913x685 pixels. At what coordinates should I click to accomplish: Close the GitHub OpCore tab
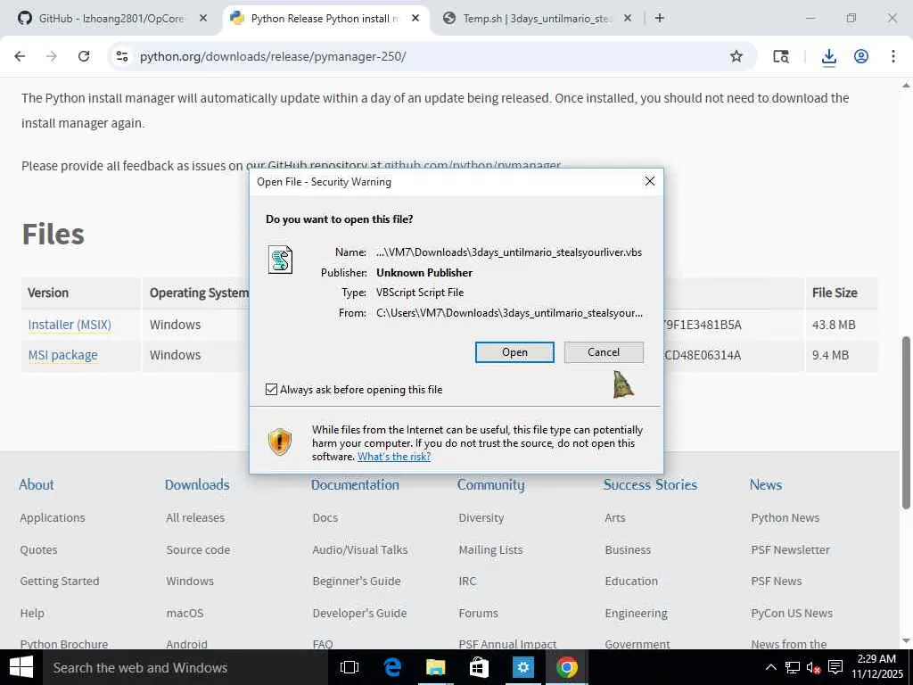pyautogui.click(x=202, y=18)
